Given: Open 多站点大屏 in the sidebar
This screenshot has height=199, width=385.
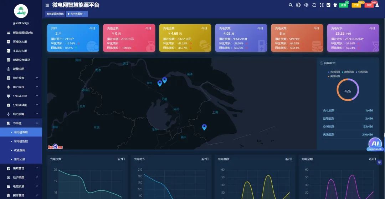Looking at the screenshot, I should click(21, 51).
